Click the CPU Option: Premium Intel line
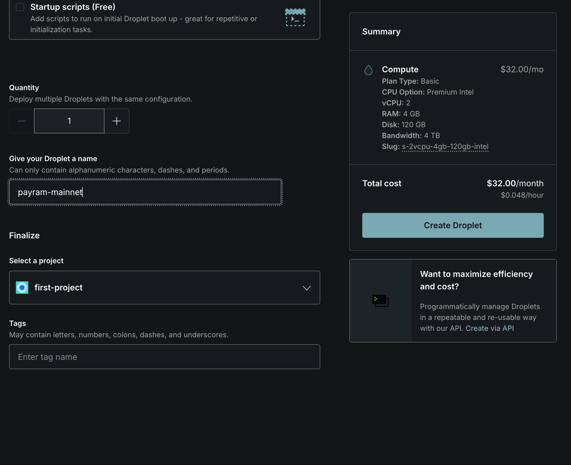Viewport: 571px width, 465px height. [428, 92]
